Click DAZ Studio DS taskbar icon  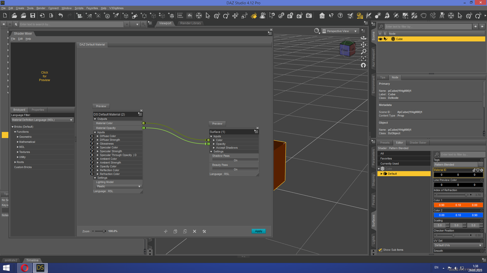click(40, 268)
